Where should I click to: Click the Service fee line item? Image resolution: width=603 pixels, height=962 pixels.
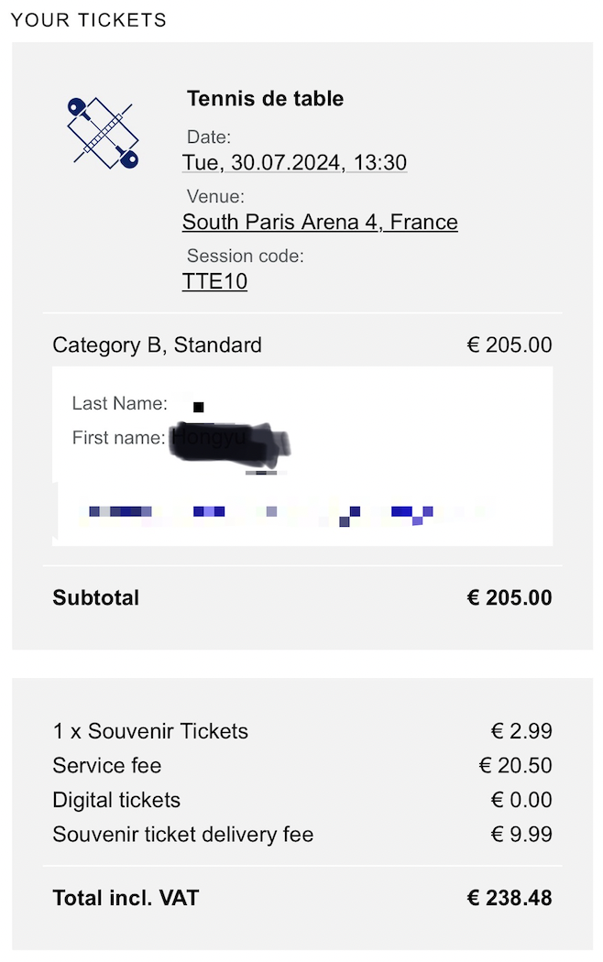pos(301,765)
